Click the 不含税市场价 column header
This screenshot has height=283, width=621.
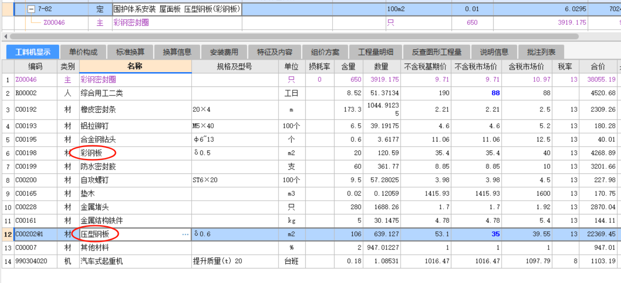(x=476, y=66)
